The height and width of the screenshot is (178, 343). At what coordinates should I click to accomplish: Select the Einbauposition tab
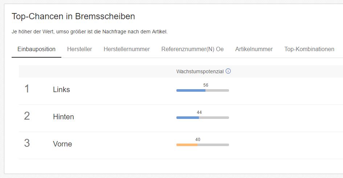(x=37, y=49)
